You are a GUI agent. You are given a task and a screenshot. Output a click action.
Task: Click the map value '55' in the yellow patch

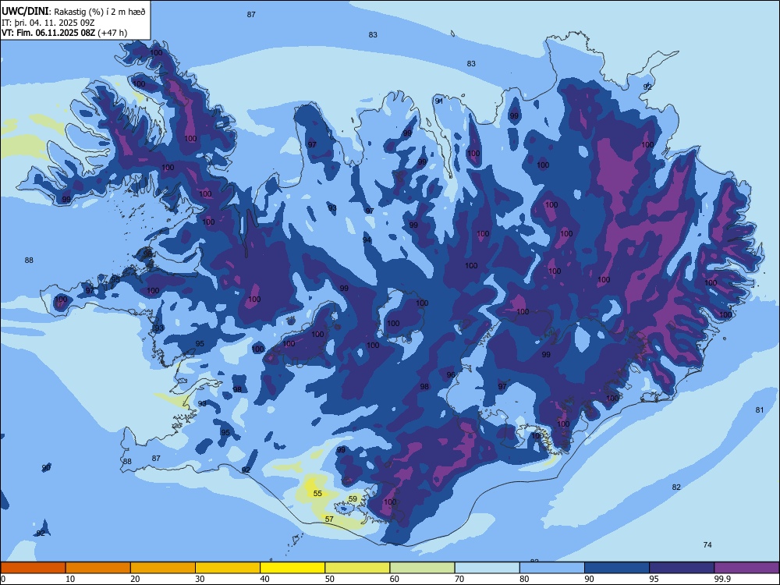[317, 494]
